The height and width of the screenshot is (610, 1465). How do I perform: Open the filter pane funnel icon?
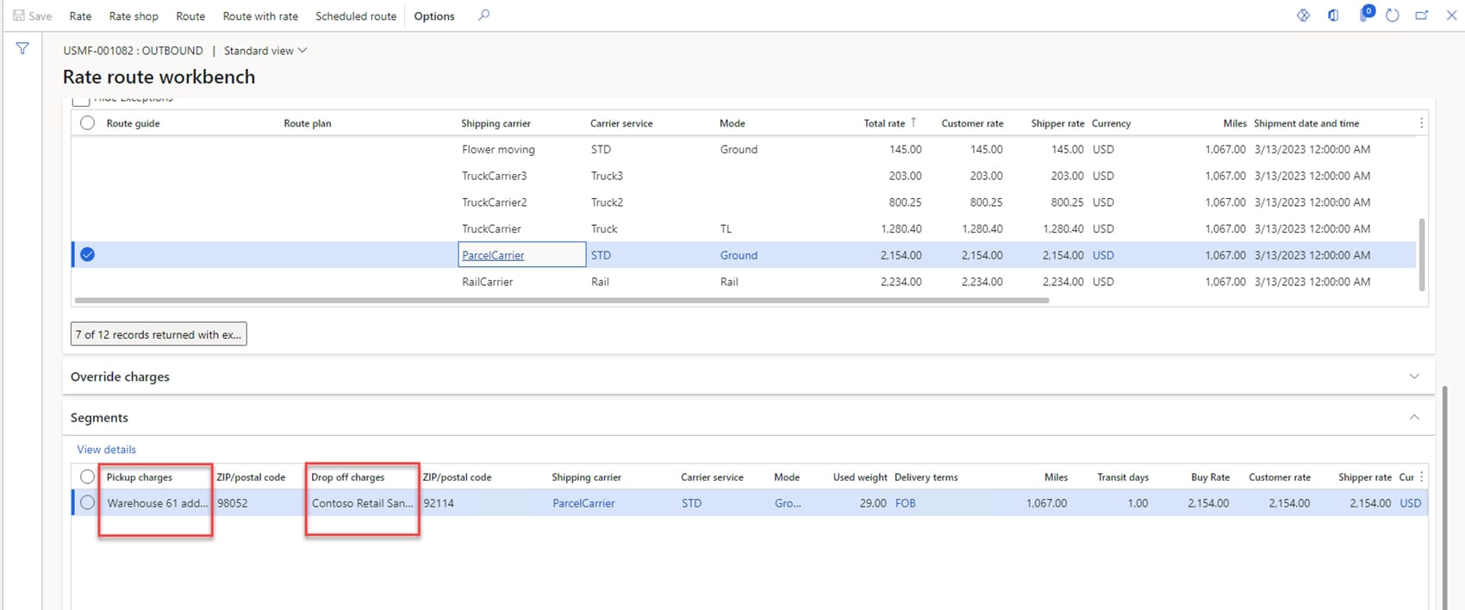(22, 49)
